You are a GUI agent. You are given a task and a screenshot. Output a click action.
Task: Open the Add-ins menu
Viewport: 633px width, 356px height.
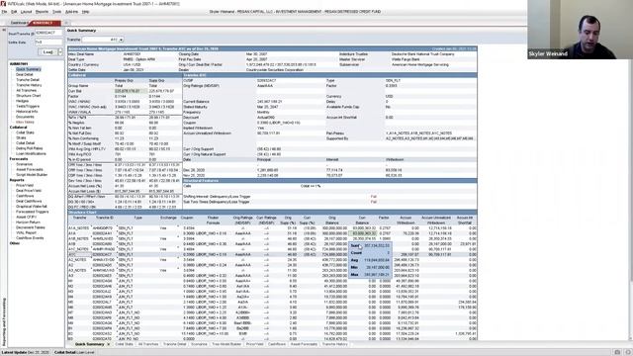[71, 12]
